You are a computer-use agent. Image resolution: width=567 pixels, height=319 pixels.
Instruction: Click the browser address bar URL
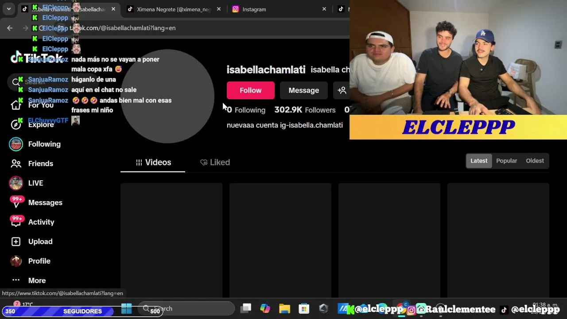click(123, 28)
